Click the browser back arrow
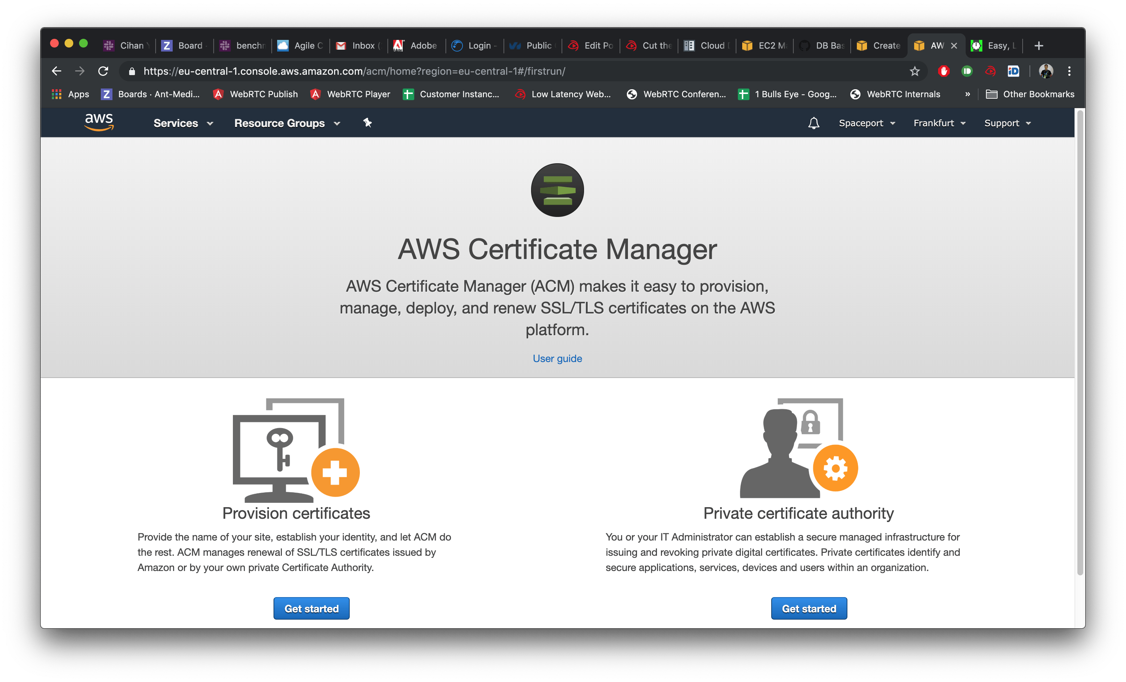The image size is (1126, 682). [x=56, y=71]
